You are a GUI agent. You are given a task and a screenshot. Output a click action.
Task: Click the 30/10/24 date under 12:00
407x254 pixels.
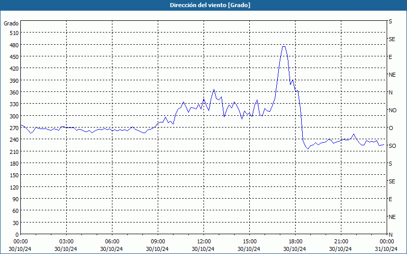tap(203, 249)
